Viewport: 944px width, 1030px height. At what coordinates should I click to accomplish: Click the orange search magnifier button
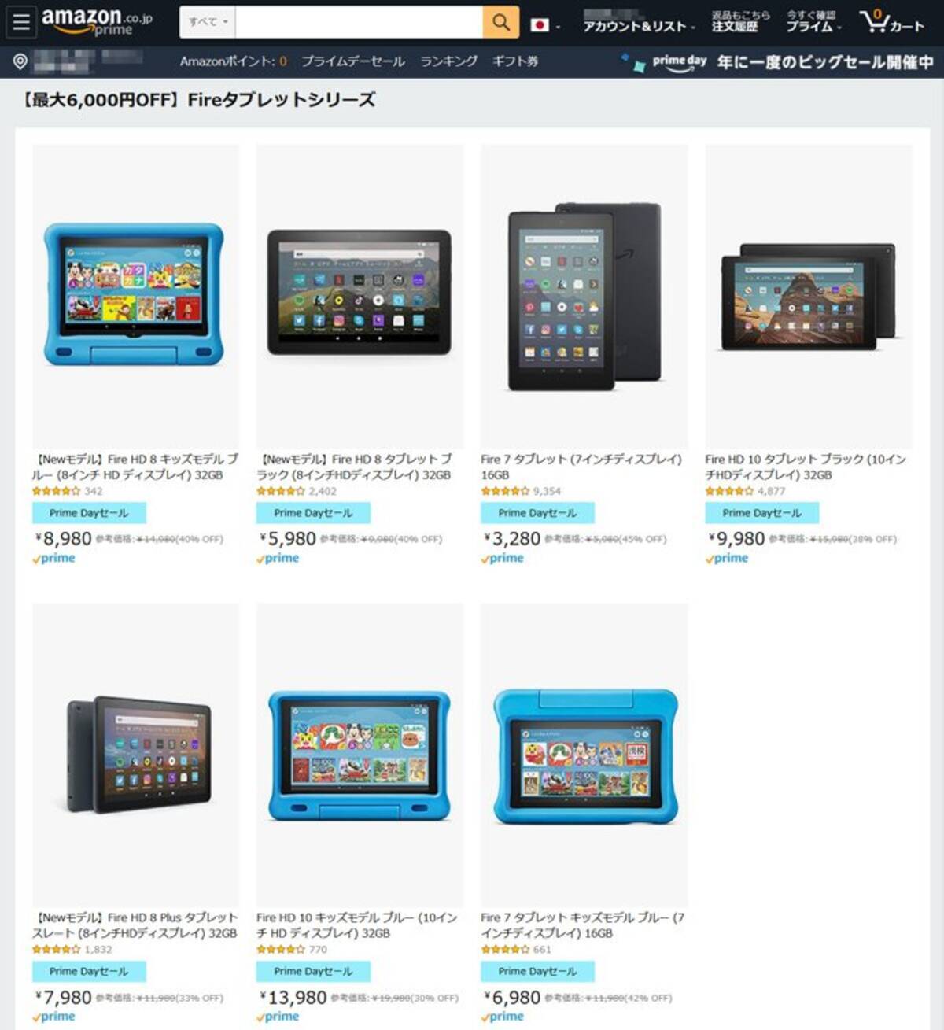pyautogui.click(x=501, y=22)
